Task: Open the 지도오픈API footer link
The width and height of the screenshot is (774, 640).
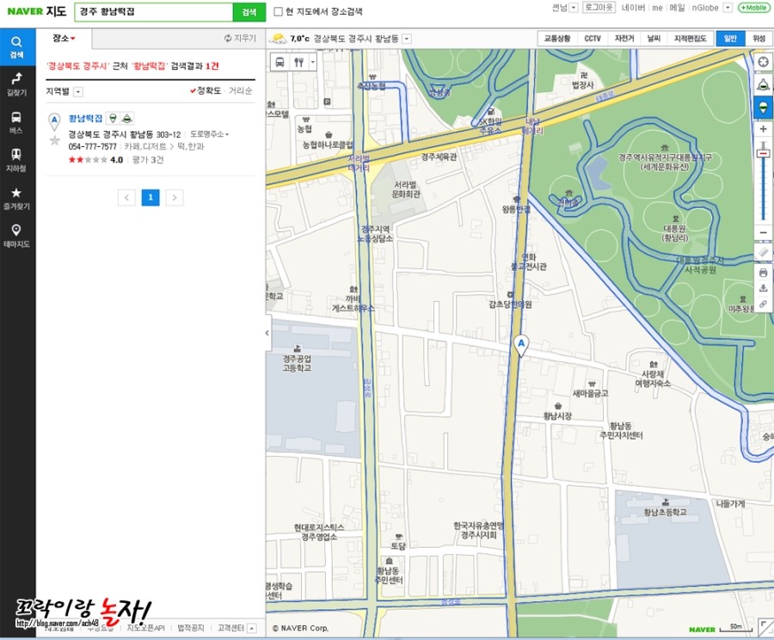Action: coord(145,628)
